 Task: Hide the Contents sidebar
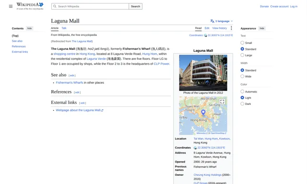[29, 28]
